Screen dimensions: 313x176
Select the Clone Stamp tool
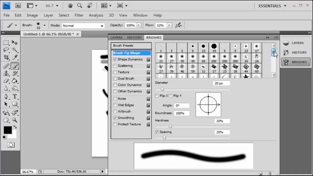click(6, 73)
